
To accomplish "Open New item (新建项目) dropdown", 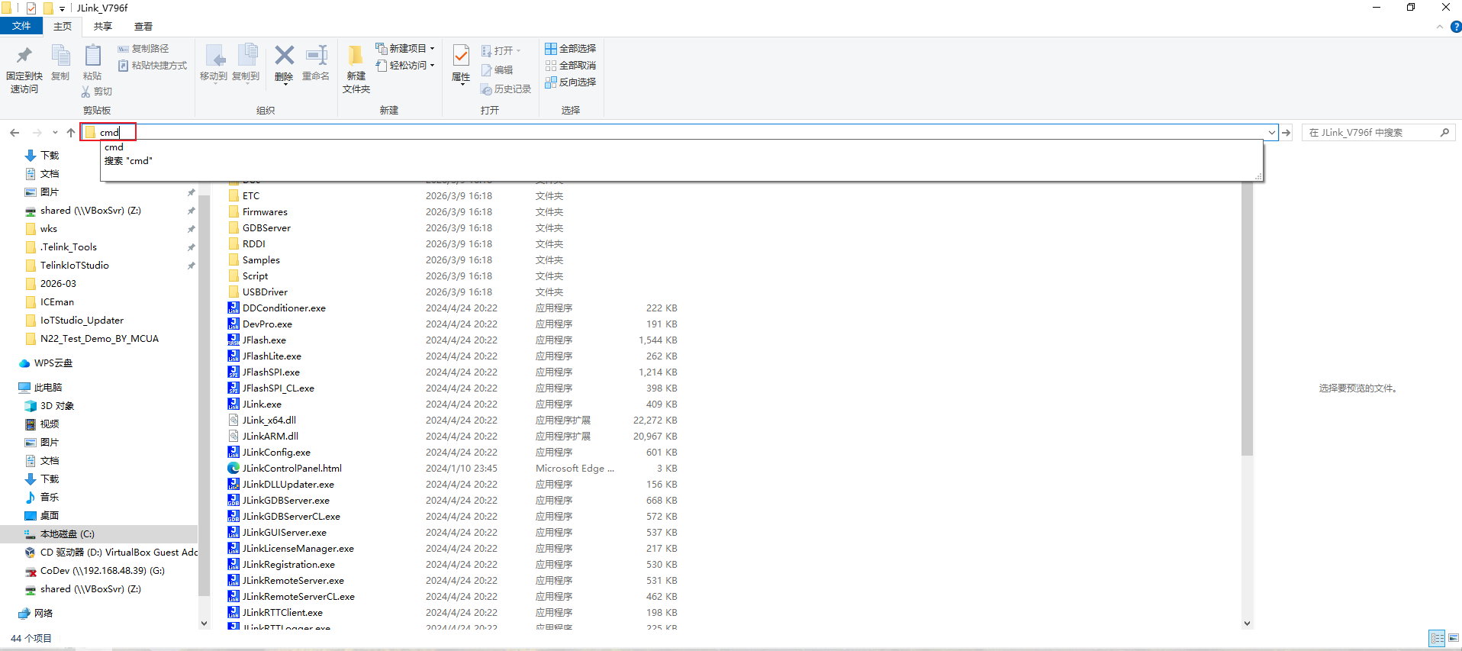I will (x=405, y=49).
